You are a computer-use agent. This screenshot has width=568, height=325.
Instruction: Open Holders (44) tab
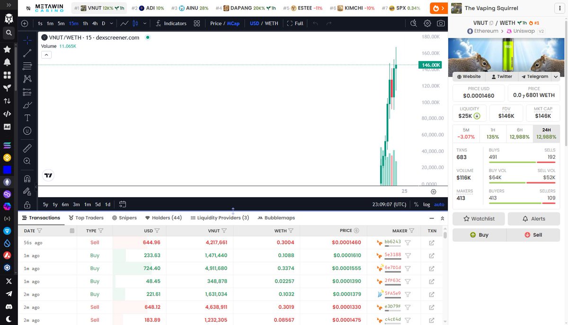[164, 218]
